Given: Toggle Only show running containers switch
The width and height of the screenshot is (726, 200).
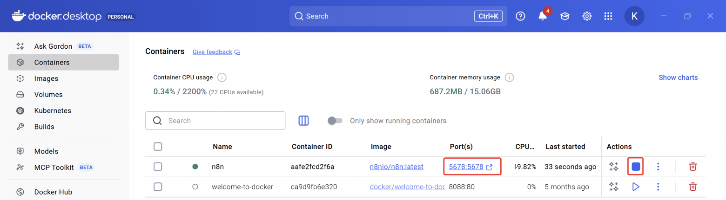Looking at the screenshot, I should pos(335,121).
